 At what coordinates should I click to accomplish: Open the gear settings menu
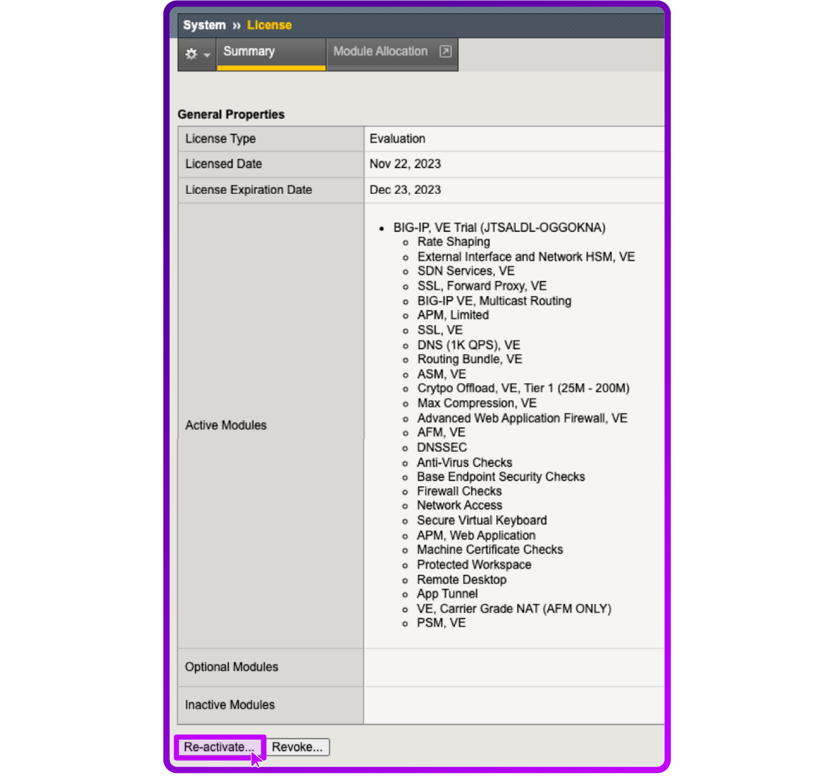point(192,54)
